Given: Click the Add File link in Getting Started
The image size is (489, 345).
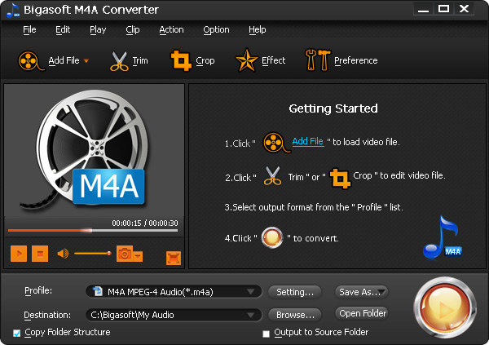Looking at the screenshot, I should pyautogui.click(x=308, y=141).
